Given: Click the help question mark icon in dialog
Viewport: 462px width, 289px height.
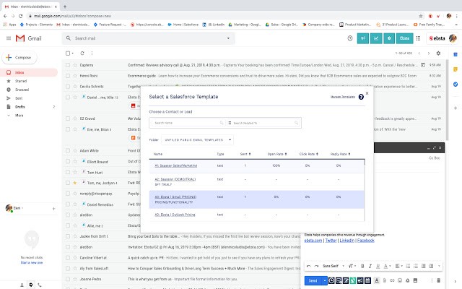Looking at the screenshot, I should tap(361, 96).
